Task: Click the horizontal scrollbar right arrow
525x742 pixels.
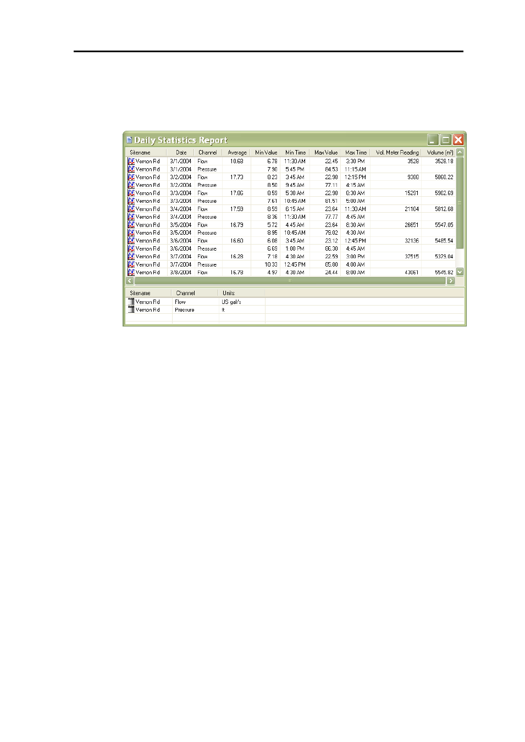Action: click(451, 281)
